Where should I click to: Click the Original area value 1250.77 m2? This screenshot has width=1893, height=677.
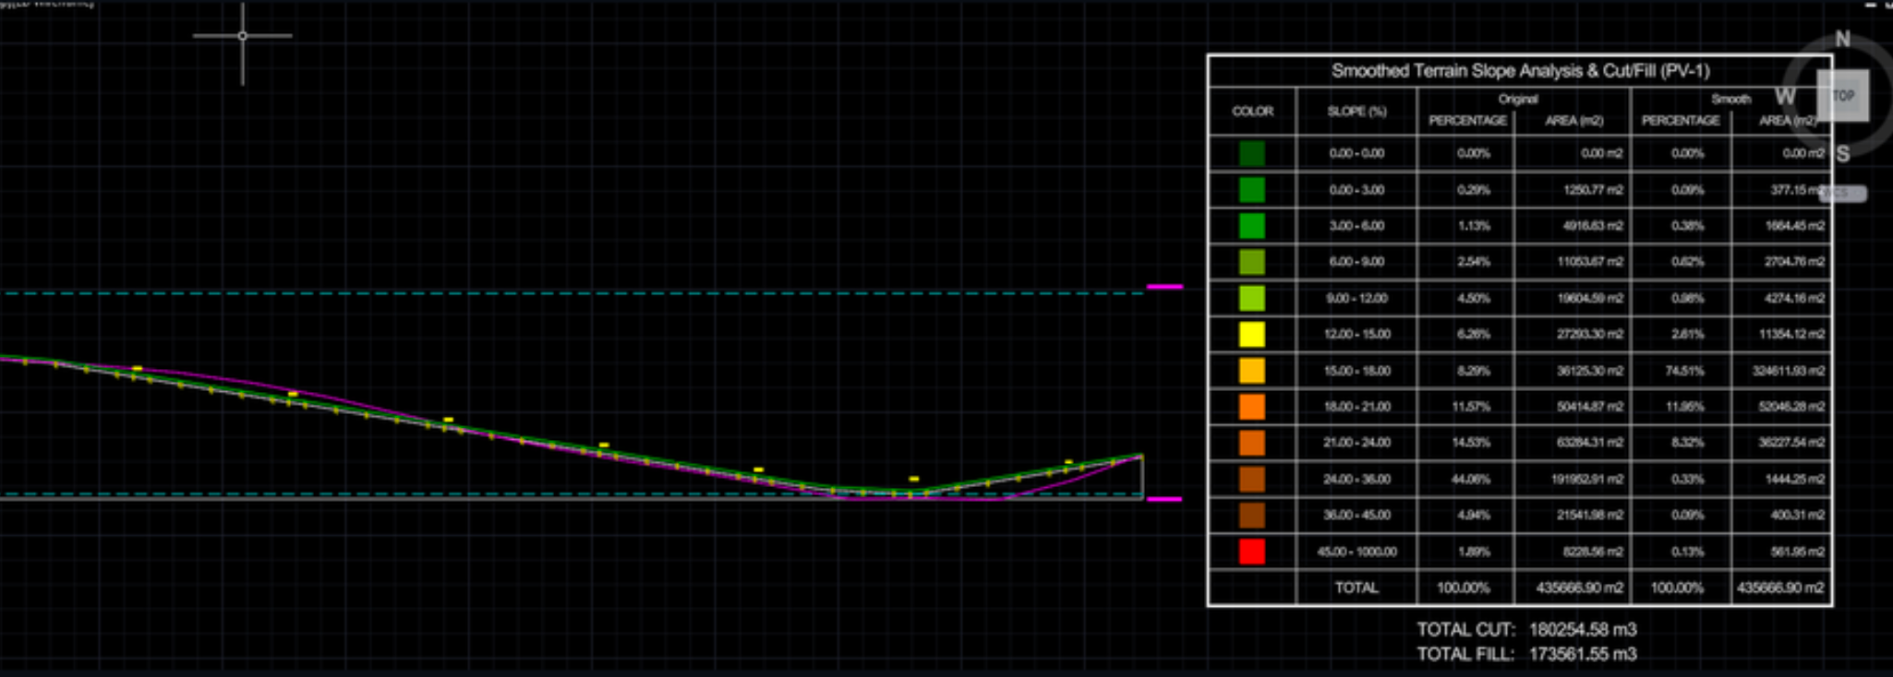coord(1593,190)
